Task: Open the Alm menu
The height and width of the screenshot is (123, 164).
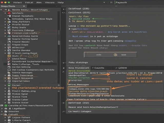Action: pos(39,2)
